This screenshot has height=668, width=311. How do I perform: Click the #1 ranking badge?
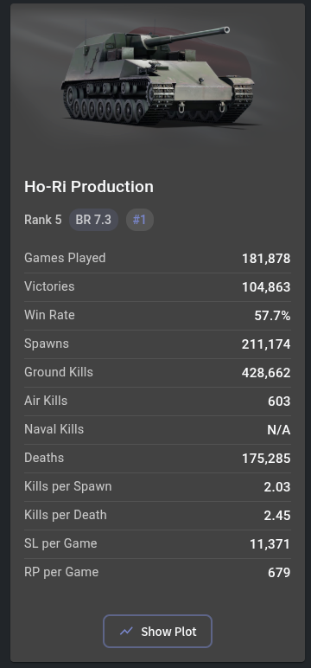[140, 220]
